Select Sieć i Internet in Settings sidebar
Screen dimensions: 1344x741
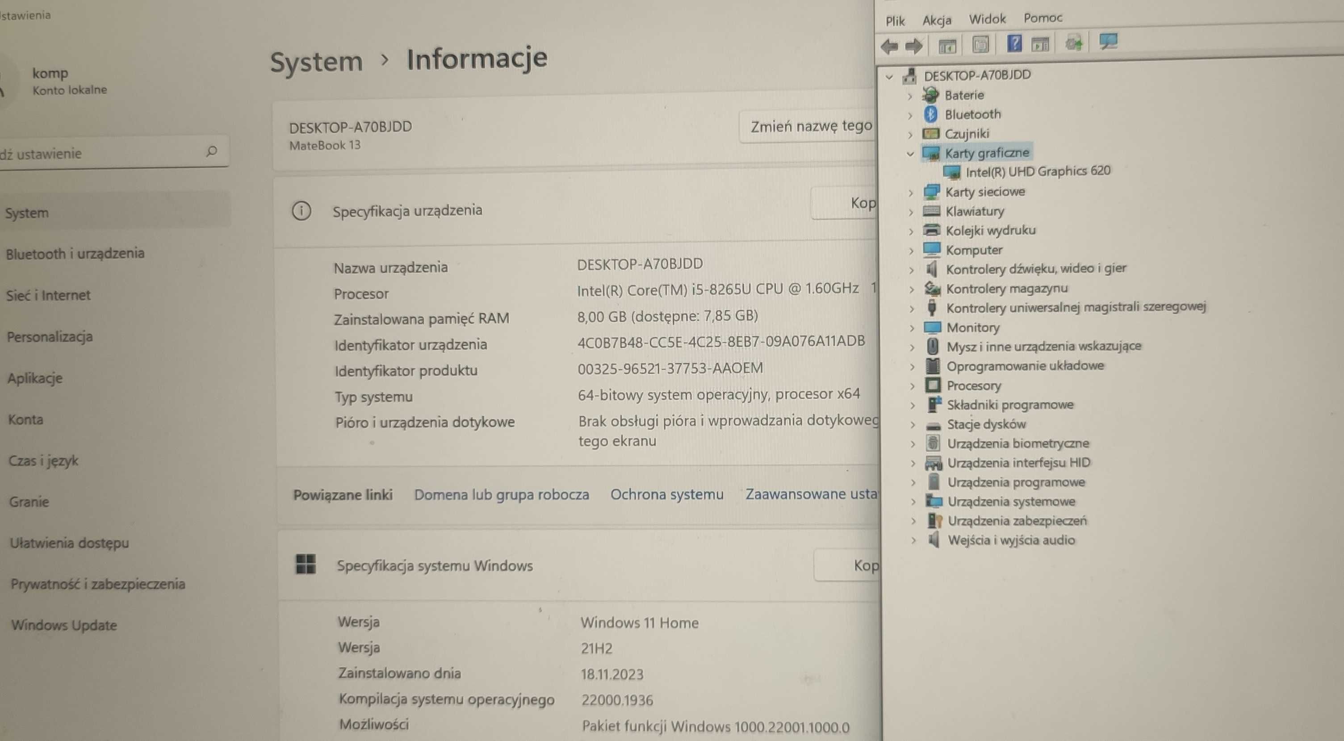coord(49,295)
